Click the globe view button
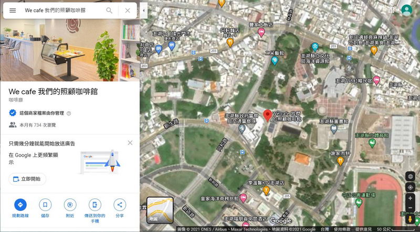Image resolution: width=420 pixels, height=232 pixels. pyautogui.click(x=410, y=176)
